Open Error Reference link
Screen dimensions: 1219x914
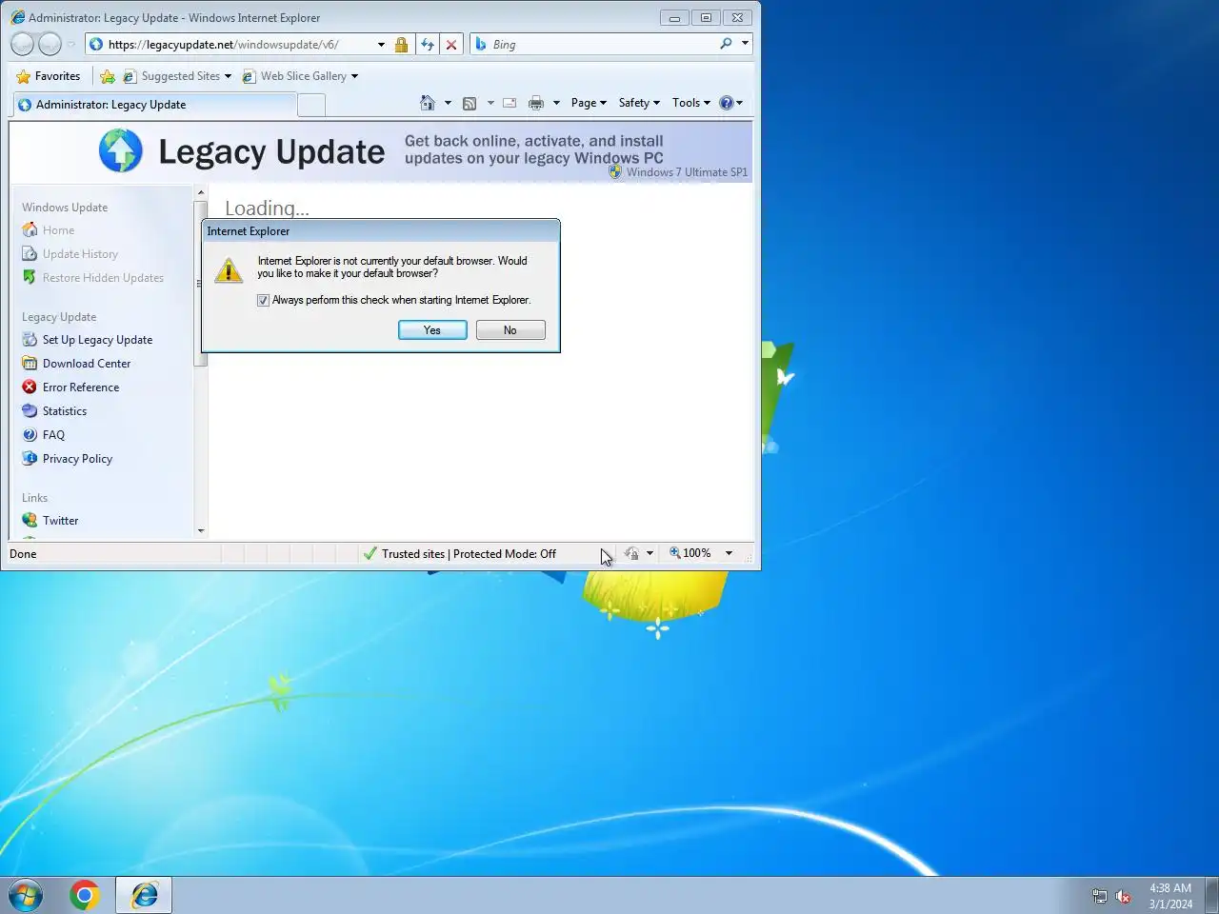(x=81, y=387)
